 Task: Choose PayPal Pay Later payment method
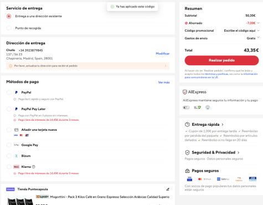point(9,109)
